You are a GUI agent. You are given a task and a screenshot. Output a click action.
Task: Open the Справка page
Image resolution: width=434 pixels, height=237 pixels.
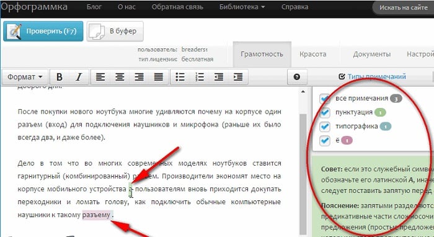pos(294,7)
